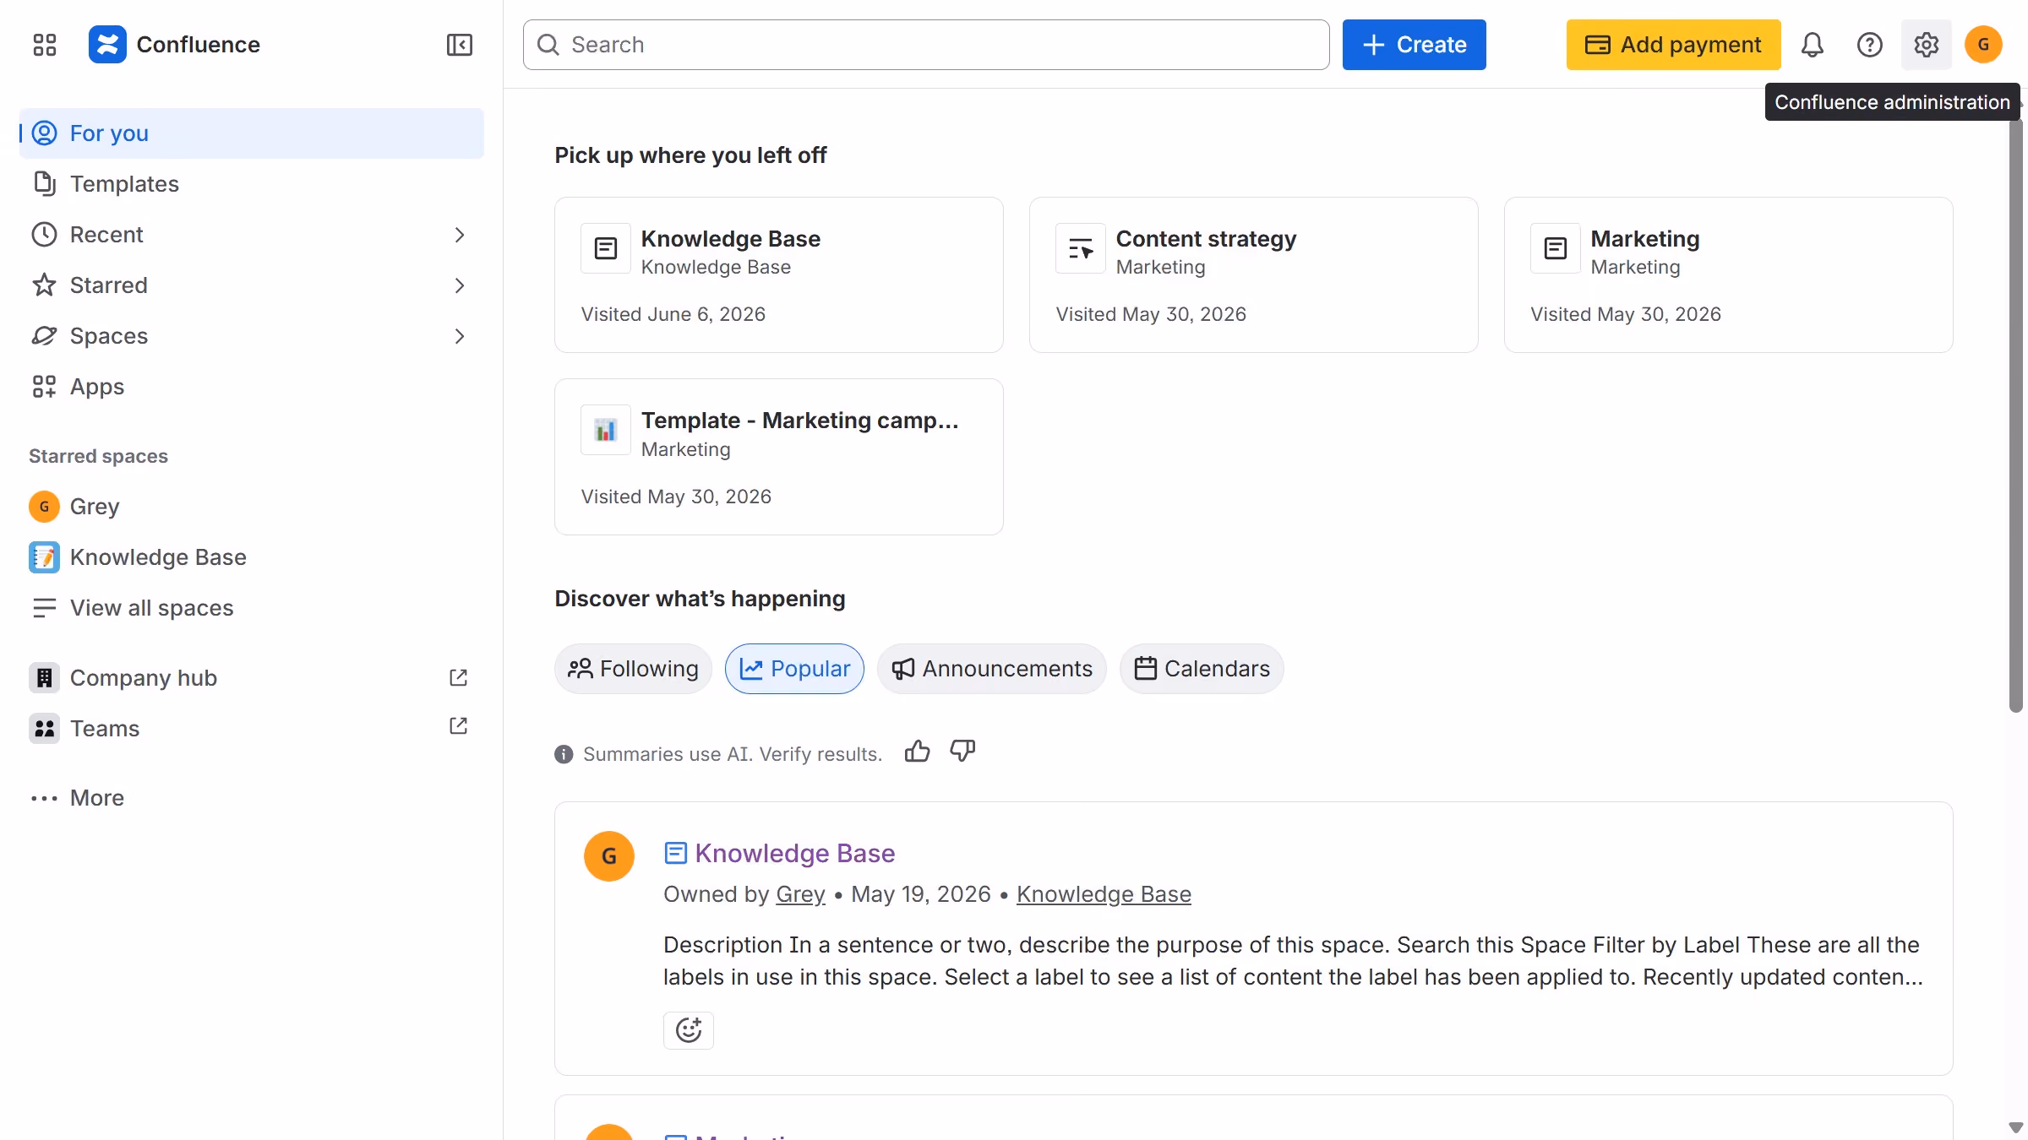The image size is (2028, 1140).
Task: Click the scrollbar down arrow
Action: point(2015,1127)
